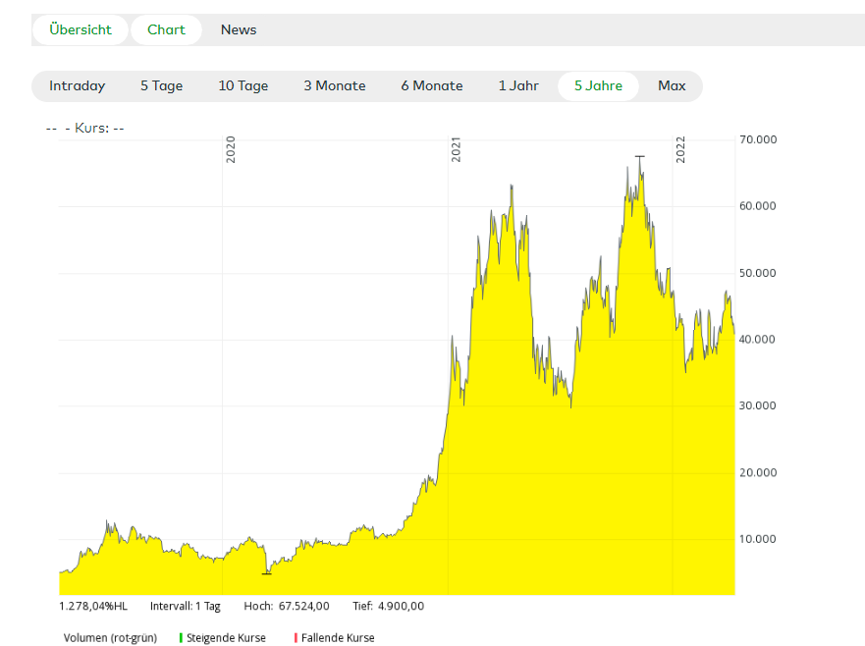
Task: Display the 1 Jahr chart range
Action: [x=518, y=86]
